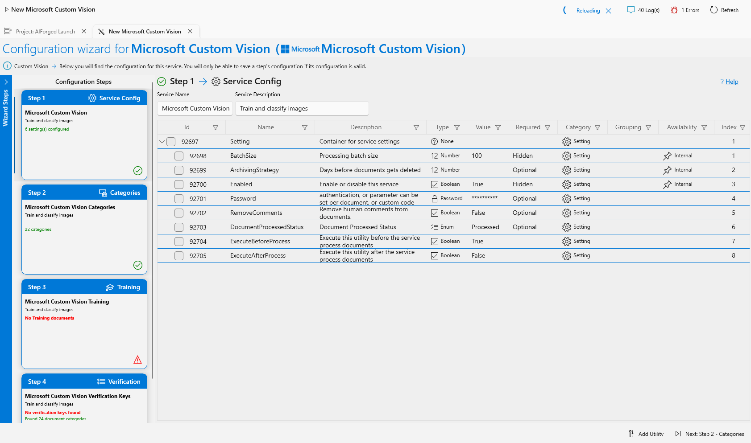Expand the Wizard Steps side panel arrow
Image resolution: width=751 pixels, height=443 pixels.
6,82
